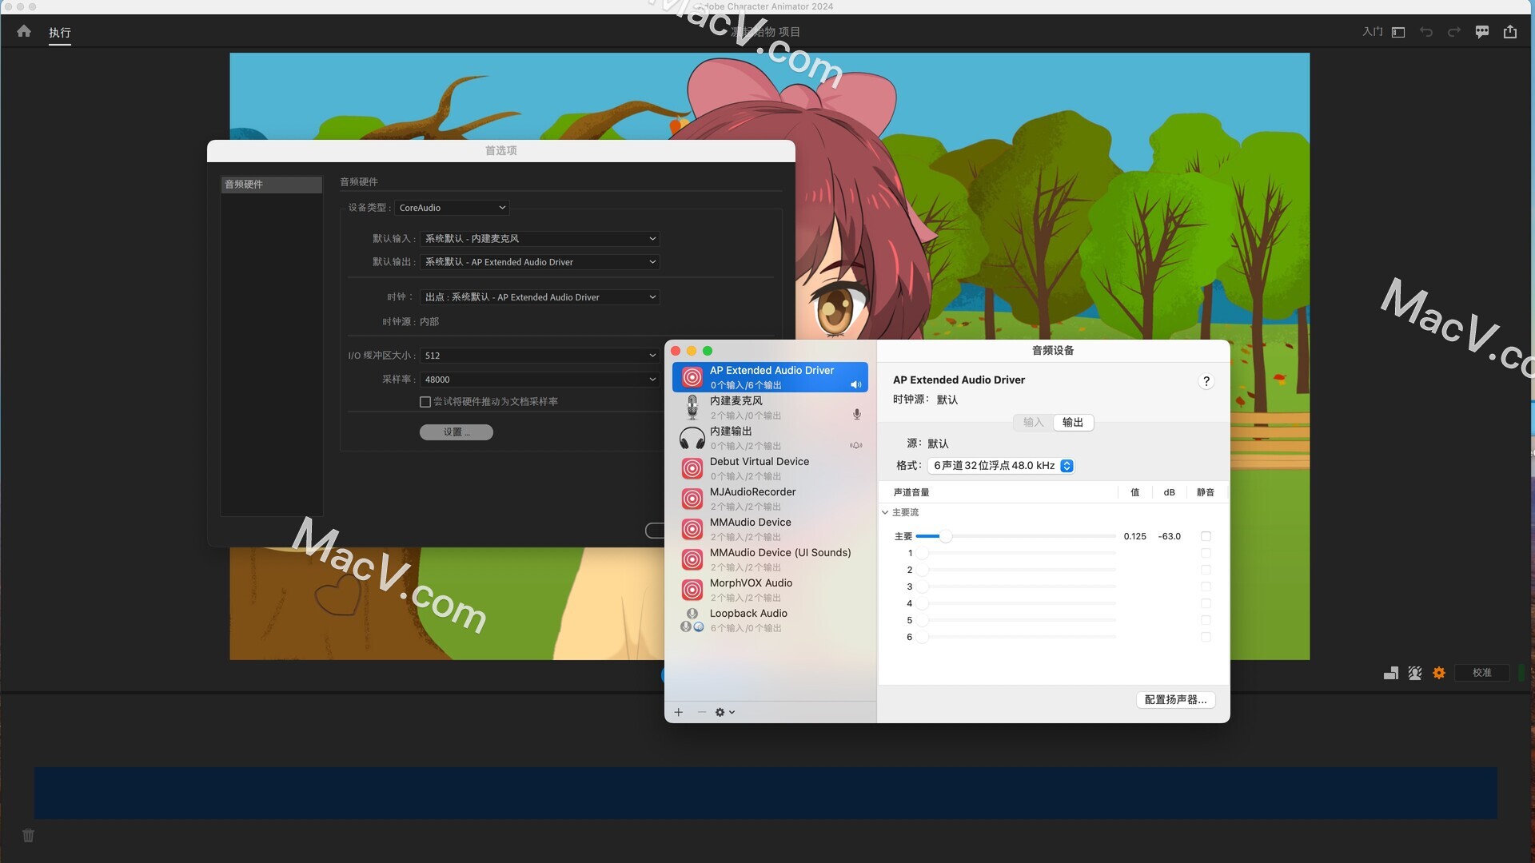Open the workspace layout icon in top bar
The height and width of the screenshot is (863, 1535).
point(1398,32)
